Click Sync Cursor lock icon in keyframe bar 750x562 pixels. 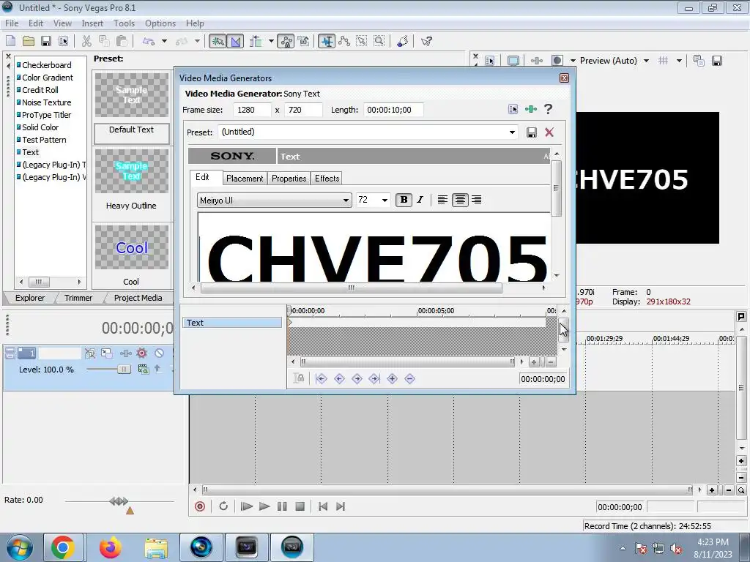(x=299, y=378)
